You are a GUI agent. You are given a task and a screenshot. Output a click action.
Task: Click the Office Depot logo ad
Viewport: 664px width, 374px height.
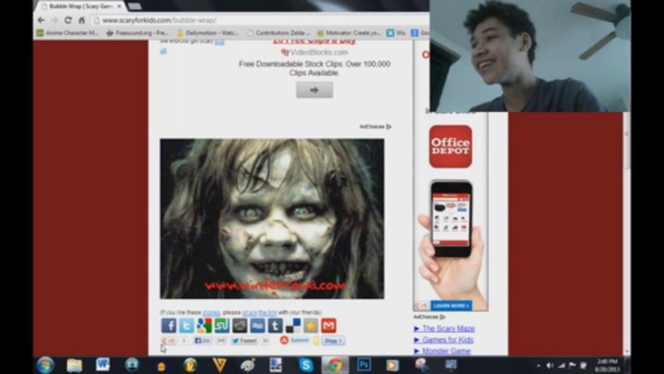[x=451, y=146]
